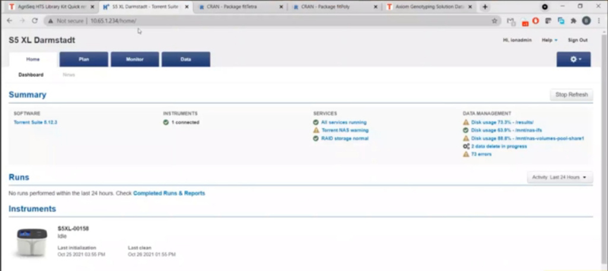Open the gear settings dropdown button
This screenshot has width=608, height=271.
tap(574, 59)
